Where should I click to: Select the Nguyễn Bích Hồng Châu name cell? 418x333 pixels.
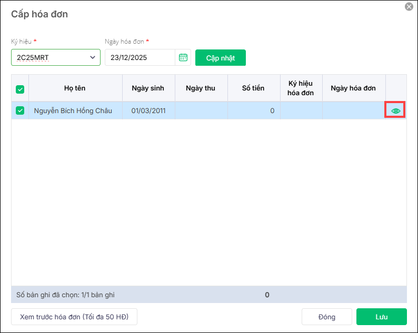pos(73,111)
